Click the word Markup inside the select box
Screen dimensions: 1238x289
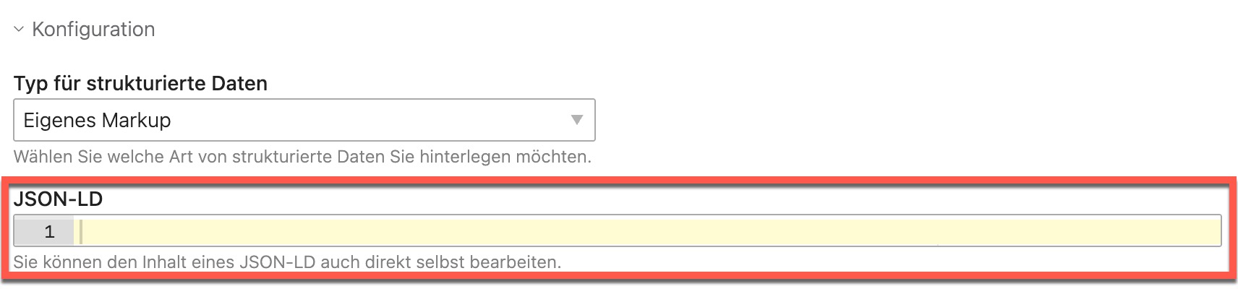[137, 121]
